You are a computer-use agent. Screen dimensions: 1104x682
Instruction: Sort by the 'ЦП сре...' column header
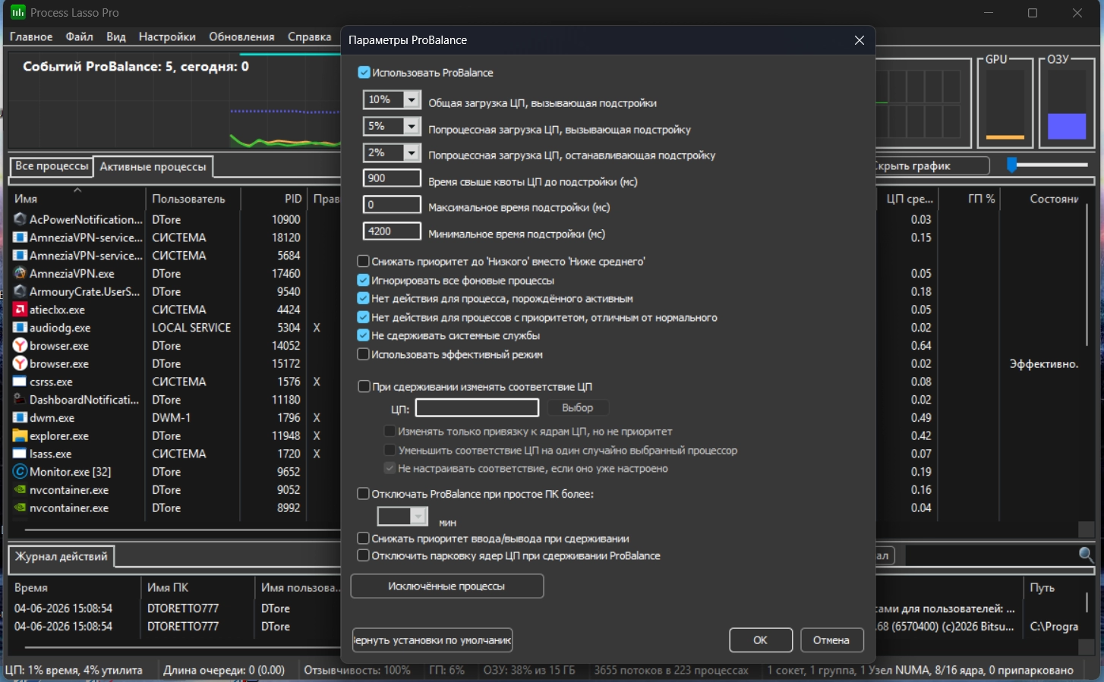pos(910,199)
